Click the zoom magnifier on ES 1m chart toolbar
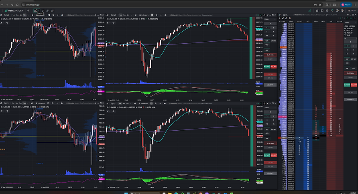The image size is (358, 194). pyautogui.click(x=156, y=103)
